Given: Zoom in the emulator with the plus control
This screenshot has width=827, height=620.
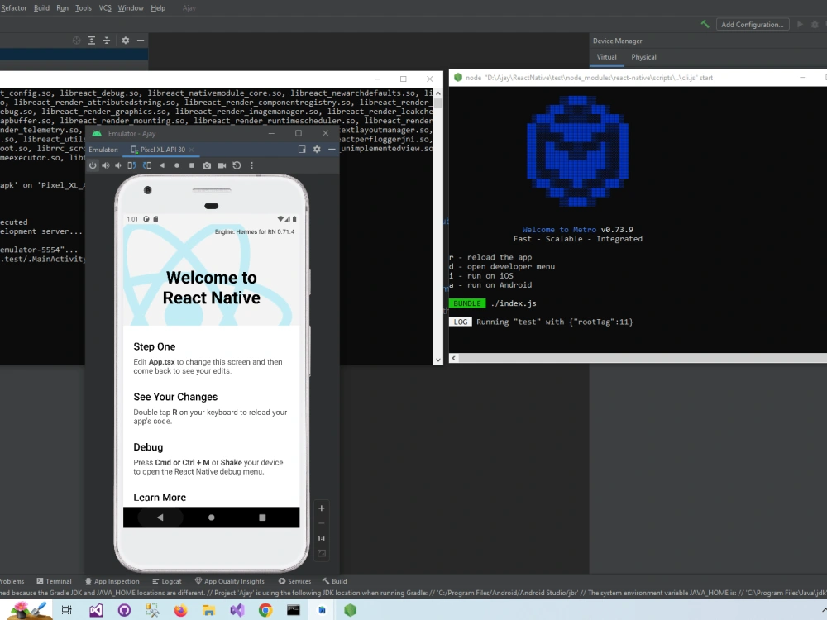Looking at the screenshot, I should 321,508.
